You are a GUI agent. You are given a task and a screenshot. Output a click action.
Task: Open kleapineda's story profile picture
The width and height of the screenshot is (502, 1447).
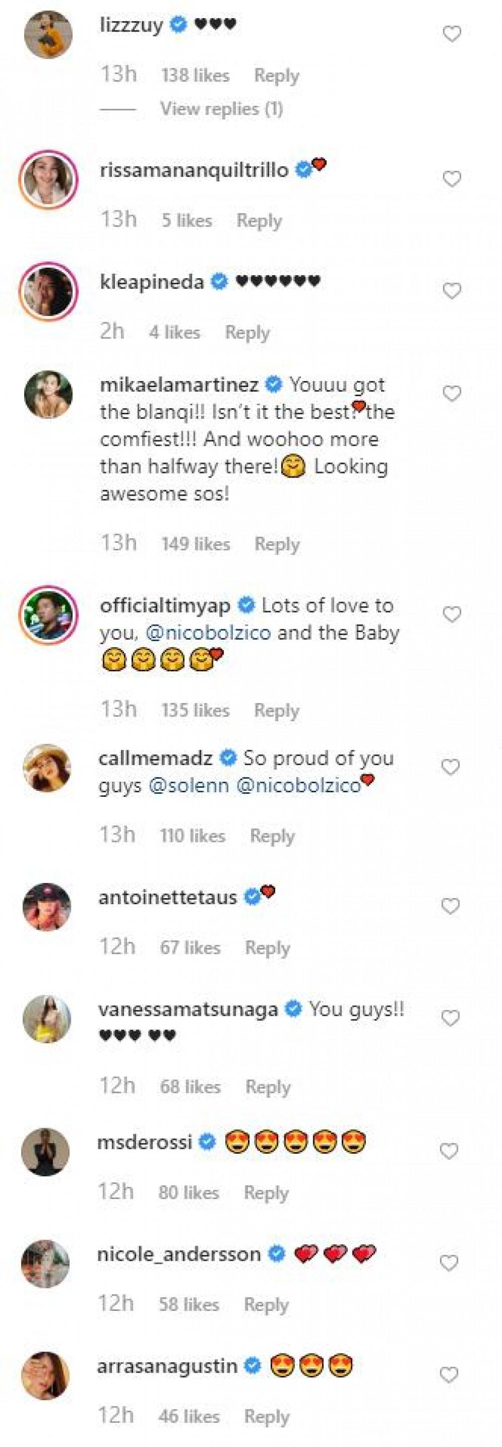48,290
